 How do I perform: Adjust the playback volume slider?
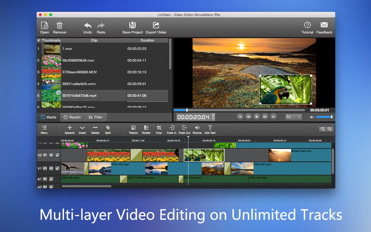click(324, 117)
